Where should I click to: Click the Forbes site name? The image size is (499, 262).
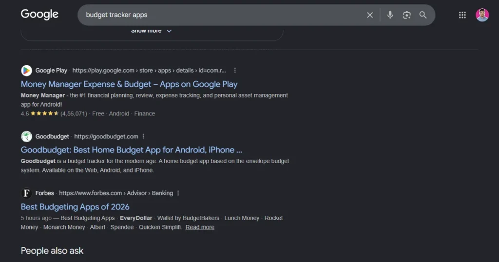[44, 193]
